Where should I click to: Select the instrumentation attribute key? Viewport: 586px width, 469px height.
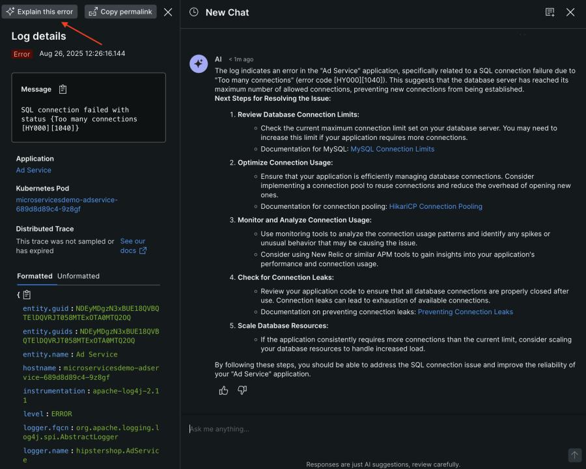(54, 391)
